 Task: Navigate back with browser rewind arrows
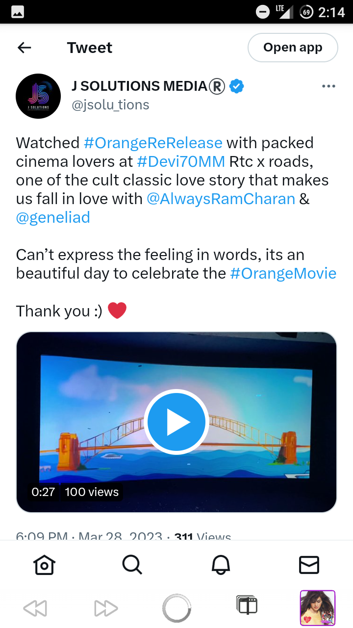click(x=35, y=608)
